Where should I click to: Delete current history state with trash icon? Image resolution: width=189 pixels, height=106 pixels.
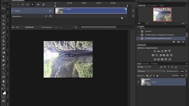point(183,42)
